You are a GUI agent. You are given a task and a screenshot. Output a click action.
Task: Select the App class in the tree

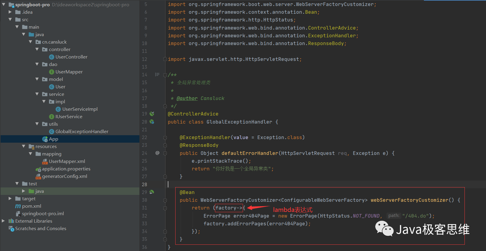pyautogui.click(x=53, y=139)
